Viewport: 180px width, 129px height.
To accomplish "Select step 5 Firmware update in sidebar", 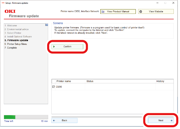I will [x=16, y=40].
